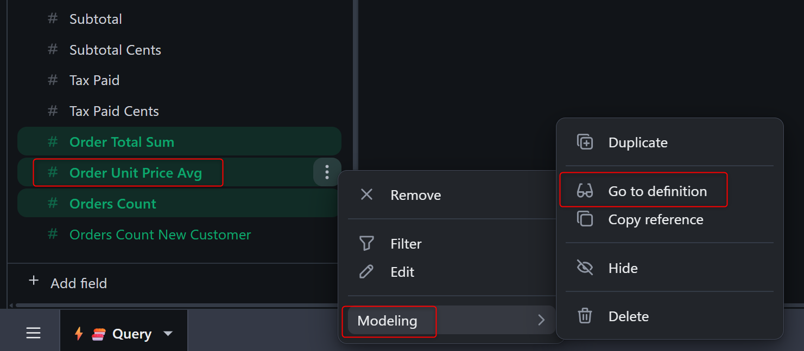Click the pencil Edit icon
Viewport: 804px width, 351px height.
click(x=367, y=272)
